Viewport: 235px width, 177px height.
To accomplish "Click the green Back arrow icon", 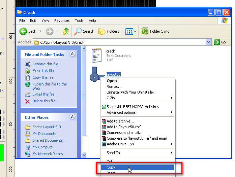I will 23,31.
